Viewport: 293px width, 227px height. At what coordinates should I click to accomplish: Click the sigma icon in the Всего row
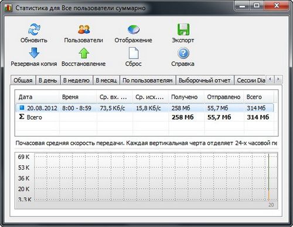(22, 117)
